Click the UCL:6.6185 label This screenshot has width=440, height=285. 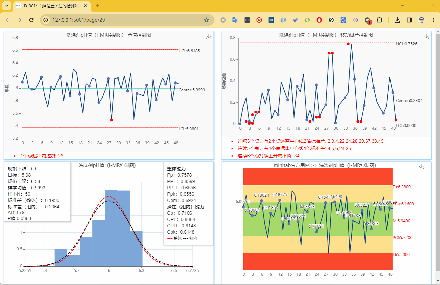pyautogui.click(x=189, y=51)
